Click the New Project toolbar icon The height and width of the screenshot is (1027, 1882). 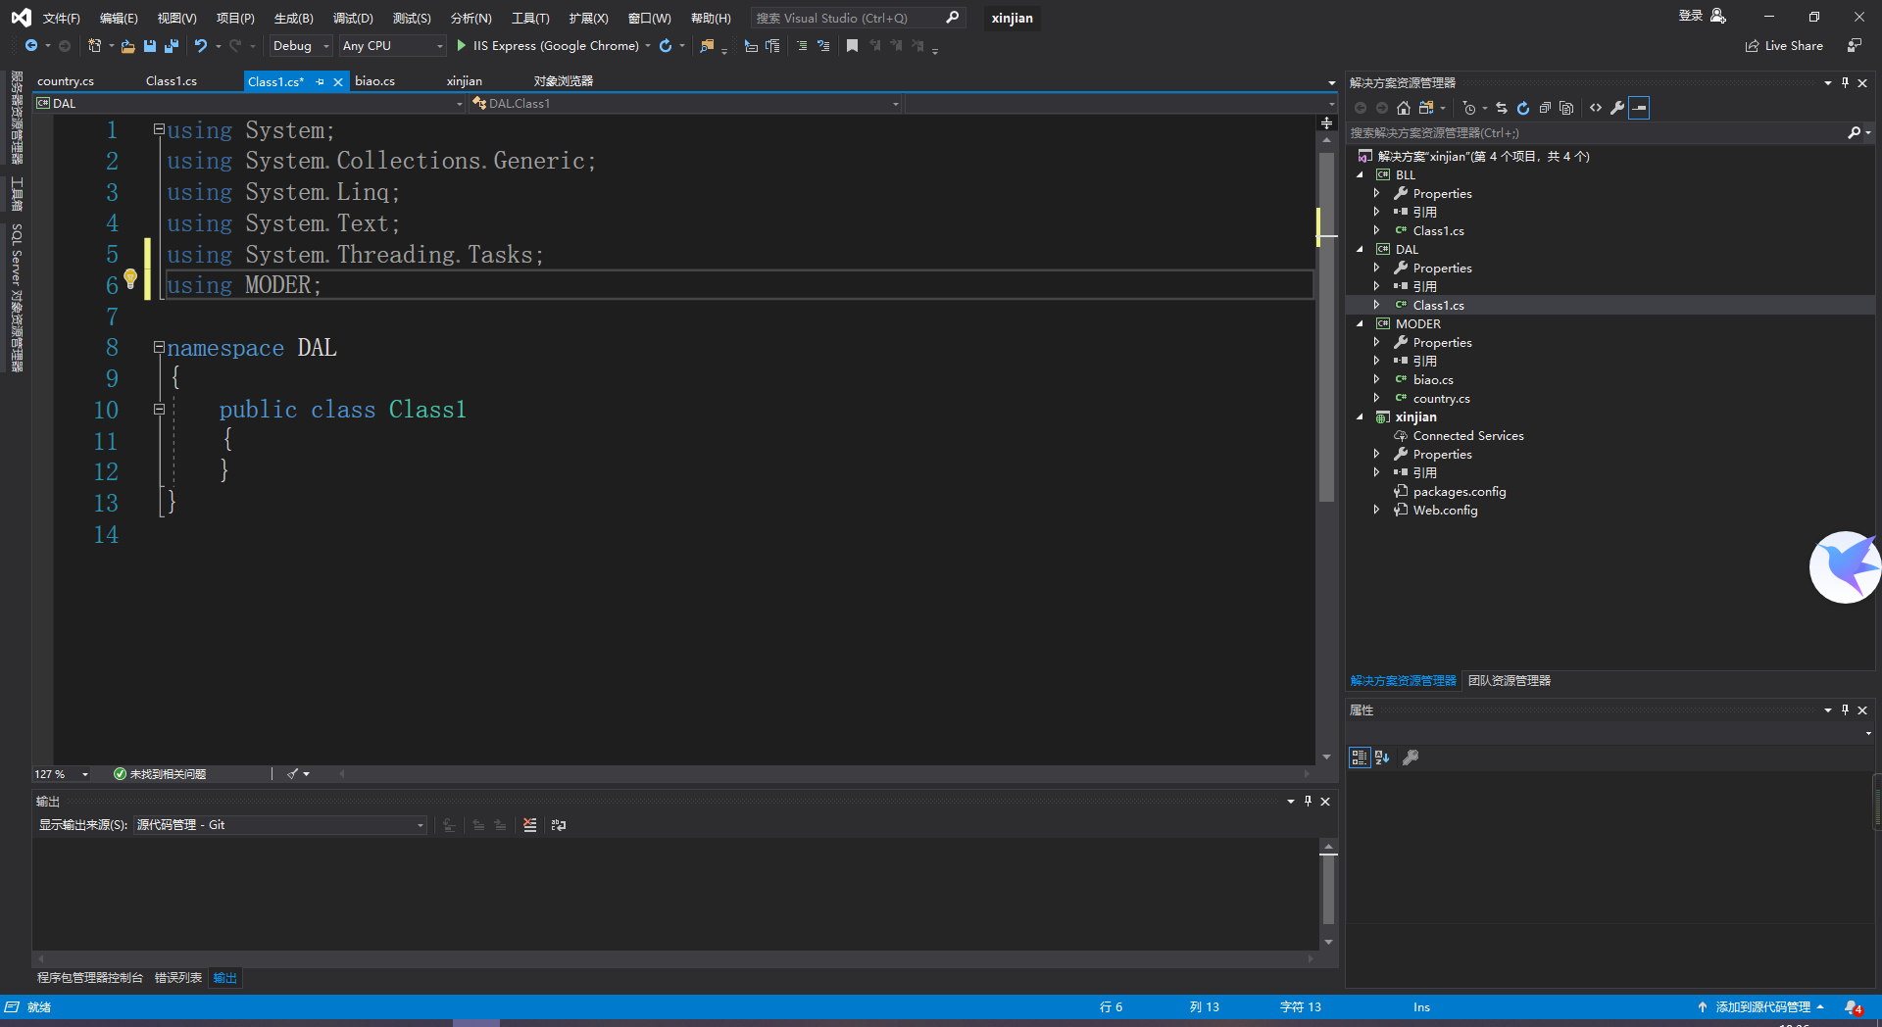click(94, 46)
